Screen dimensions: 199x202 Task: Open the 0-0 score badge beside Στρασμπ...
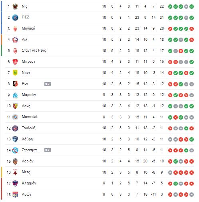click(48, 150)
